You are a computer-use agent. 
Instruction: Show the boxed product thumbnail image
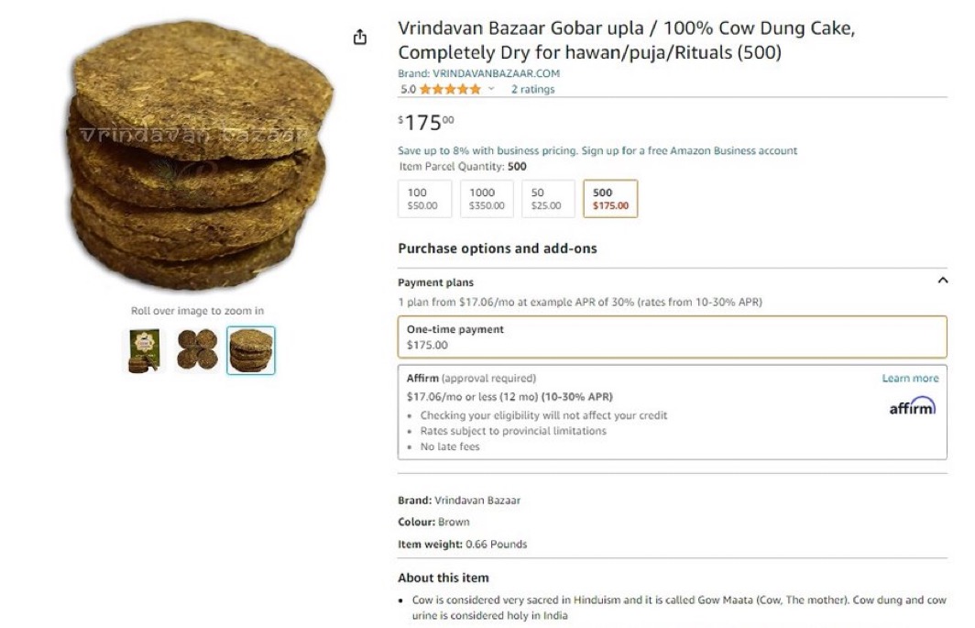144,350
